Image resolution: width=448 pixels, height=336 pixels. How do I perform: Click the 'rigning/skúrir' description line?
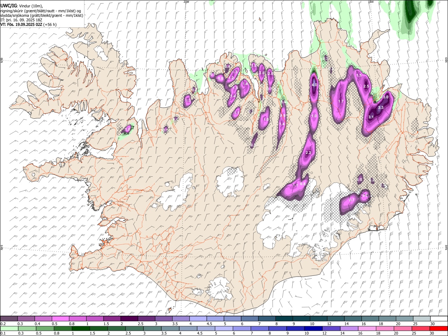pyautogui.click(x=41, y=10)
